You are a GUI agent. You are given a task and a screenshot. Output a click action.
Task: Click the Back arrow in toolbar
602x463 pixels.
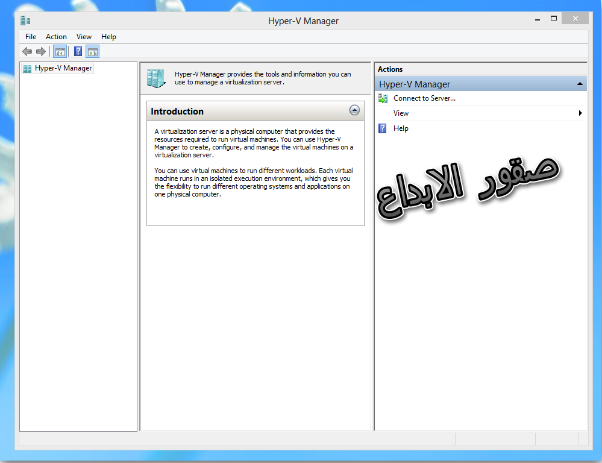coord(27,52)
